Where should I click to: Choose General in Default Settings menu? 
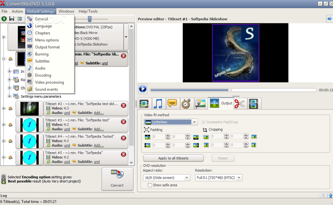click(x=50, y=19)
